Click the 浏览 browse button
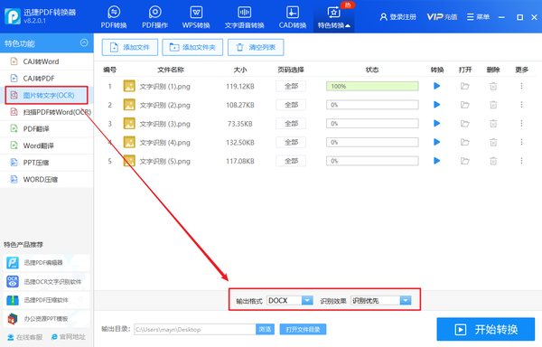Screen dimensions: 542x347 coord(265,329)
